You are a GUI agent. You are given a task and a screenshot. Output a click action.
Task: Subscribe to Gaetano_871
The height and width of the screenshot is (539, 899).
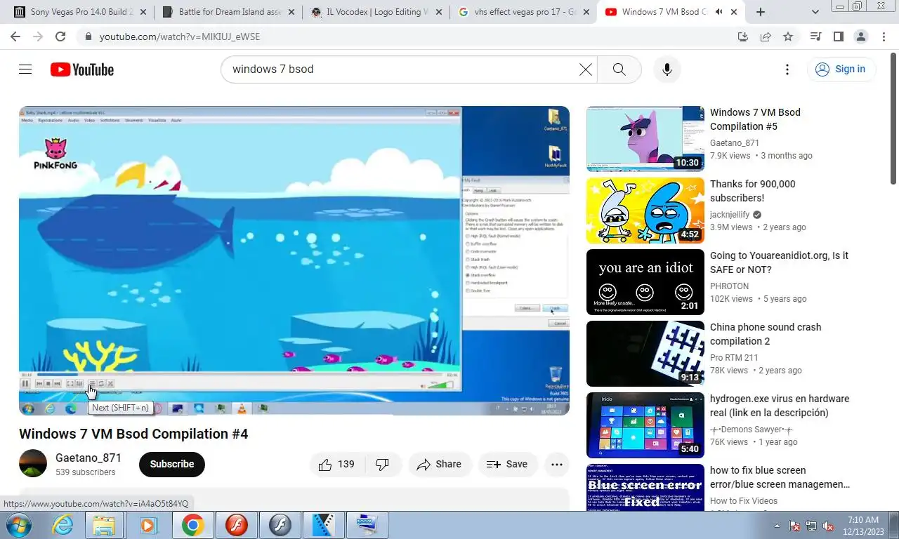(x=172, y=465)
